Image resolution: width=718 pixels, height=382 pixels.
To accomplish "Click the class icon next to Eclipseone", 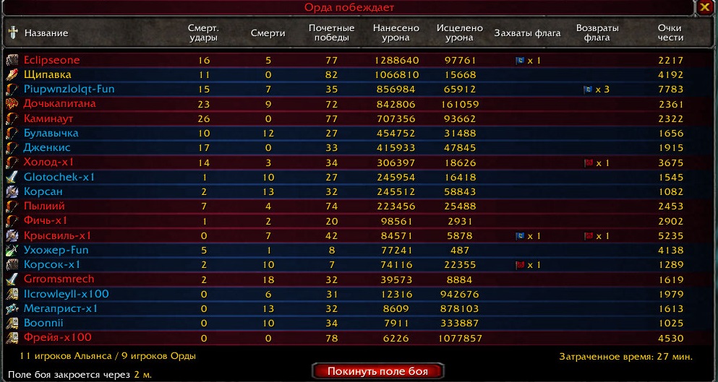I will pos(12,60).
